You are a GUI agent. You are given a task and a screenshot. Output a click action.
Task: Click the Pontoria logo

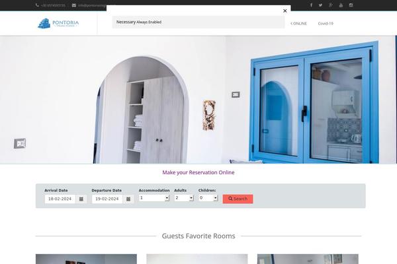(58, 23)
